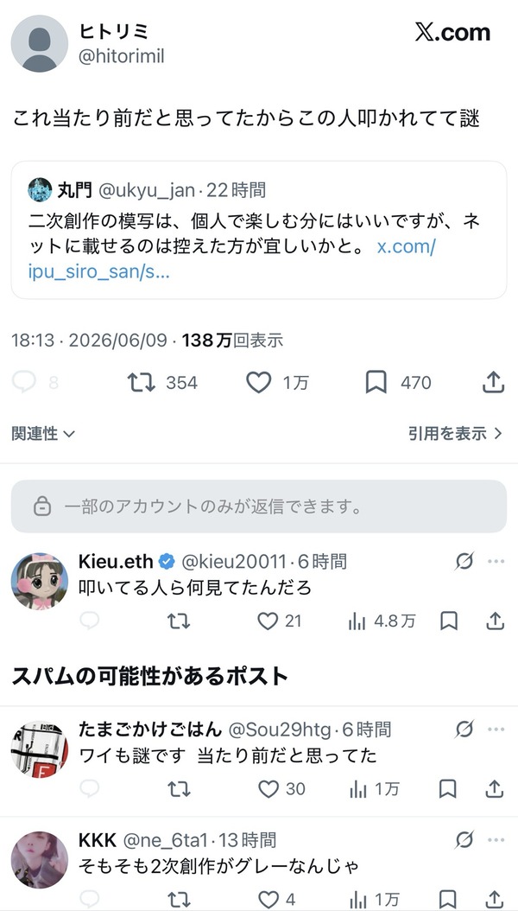Open 引用を表示 to view quotes

coord(455,433)
